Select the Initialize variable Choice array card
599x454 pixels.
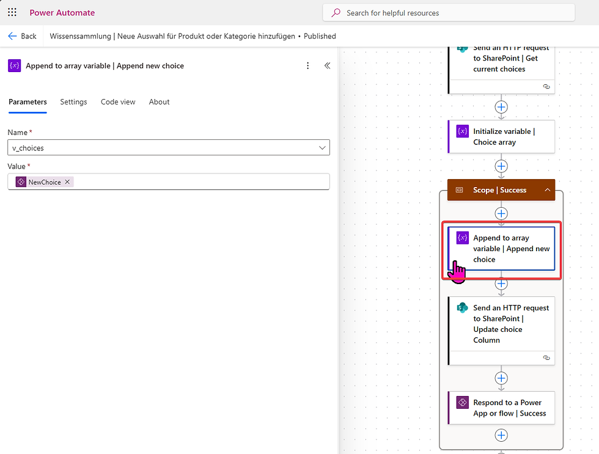point(501,137)
